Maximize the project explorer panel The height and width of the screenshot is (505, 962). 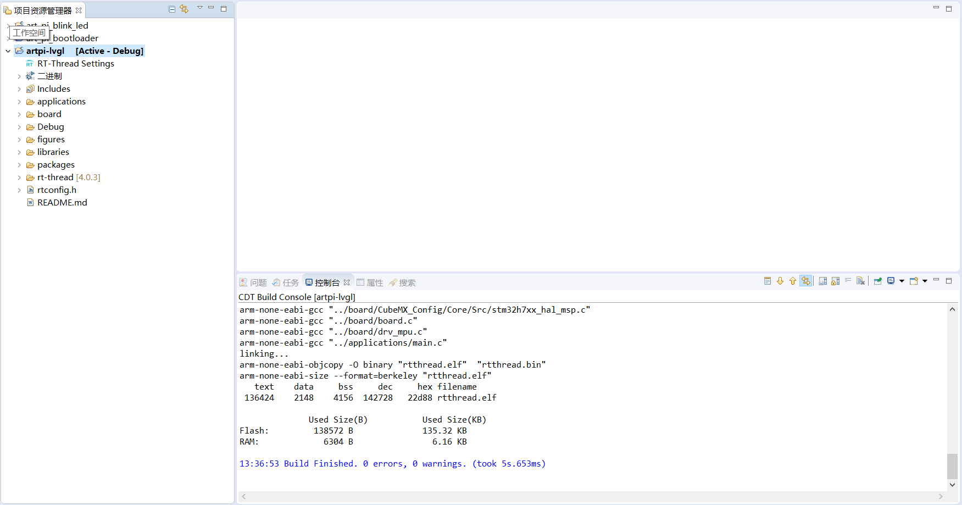point(224,8)
